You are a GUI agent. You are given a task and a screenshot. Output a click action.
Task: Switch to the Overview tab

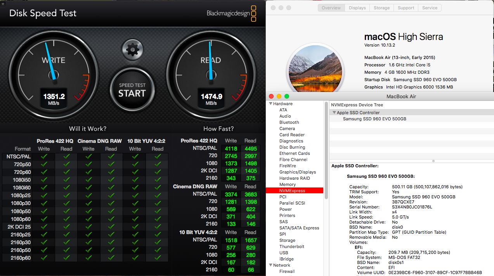pyautogui.click(x=331, y=8)
